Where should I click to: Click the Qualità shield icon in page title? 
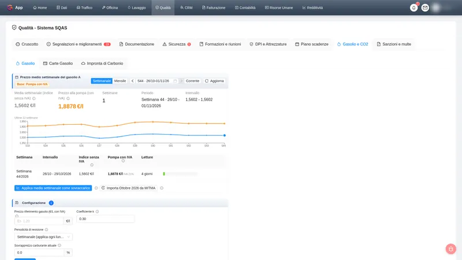tap(14, 27)
